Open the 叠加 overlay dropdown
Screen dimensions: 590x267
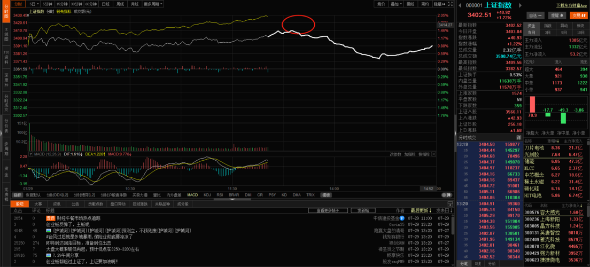[396, 4]
